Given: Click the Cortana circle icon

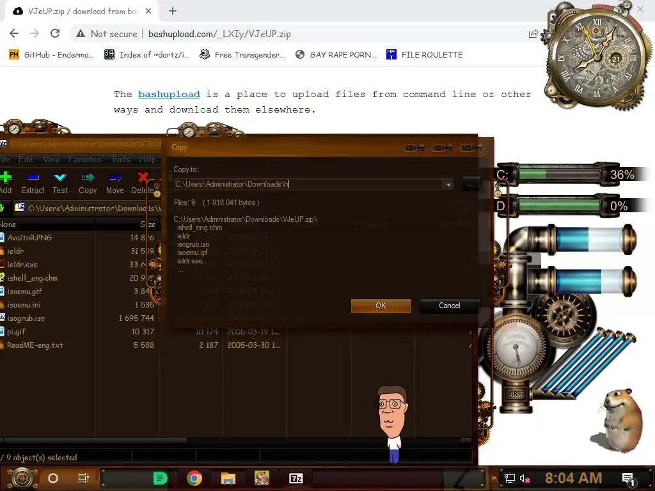Looking at the screenshot, I should pyautogui.click(x=53, y=478).
